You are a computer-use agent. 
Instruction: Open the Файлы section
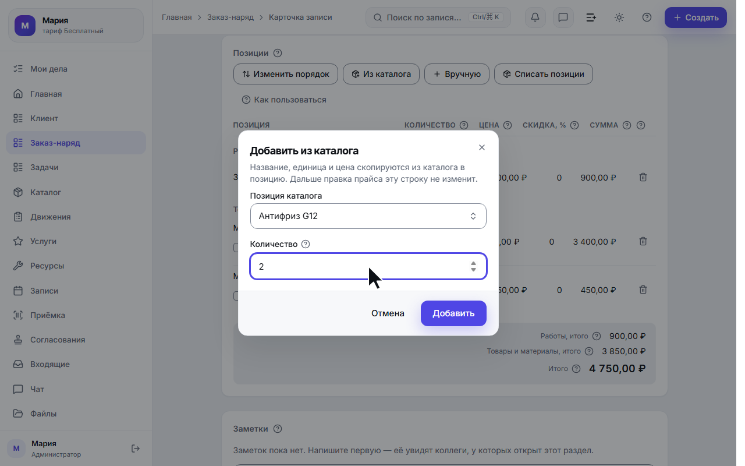[76, 414]
